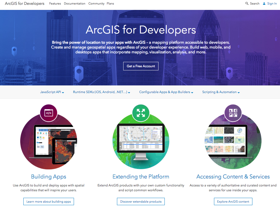Expand the Runtime SDKs dropdown
This screenshot has height=208, width=280.
(x=101, y=92)
